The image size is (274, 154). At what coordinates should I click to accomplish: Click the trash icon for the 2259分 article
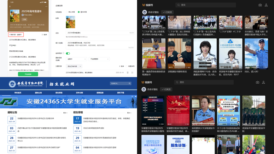pyautogui.click(x=128, y=73)
